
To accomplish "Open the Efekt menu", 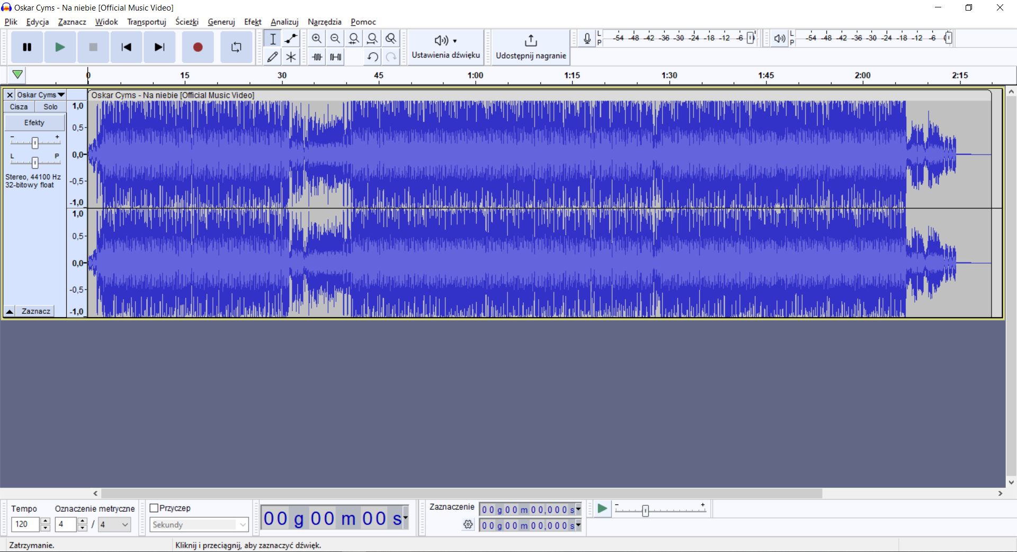I will pos(252,22).
